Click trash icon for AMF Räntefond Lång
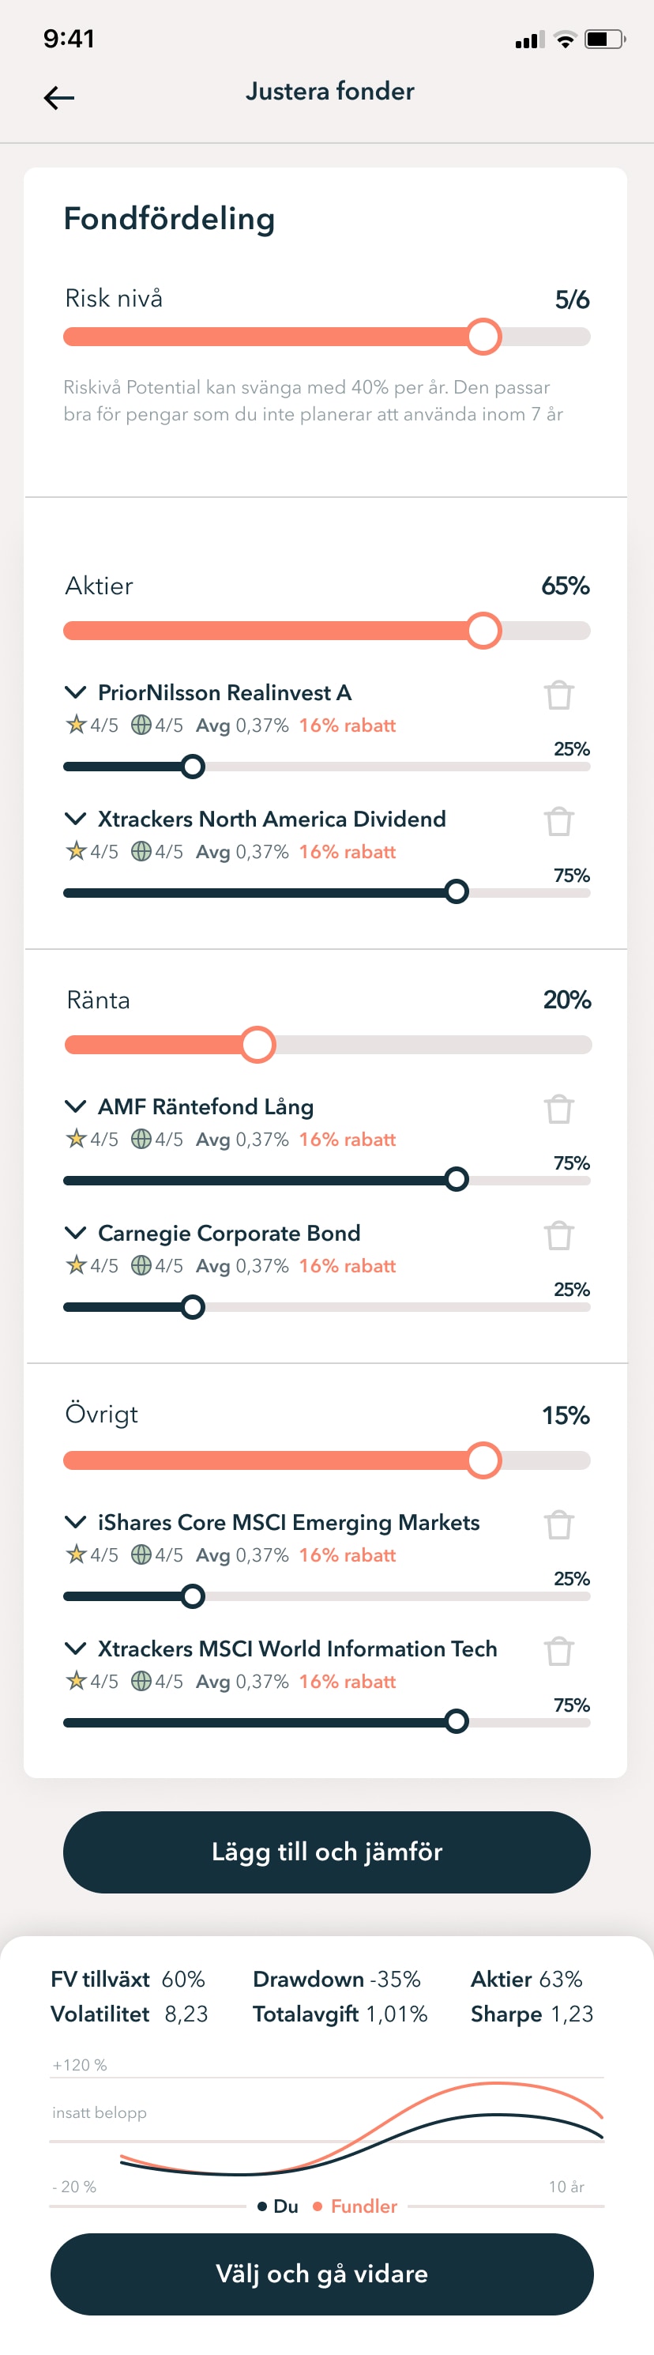The height and width of the screenshot is (2355, 654). point(559,1109)
